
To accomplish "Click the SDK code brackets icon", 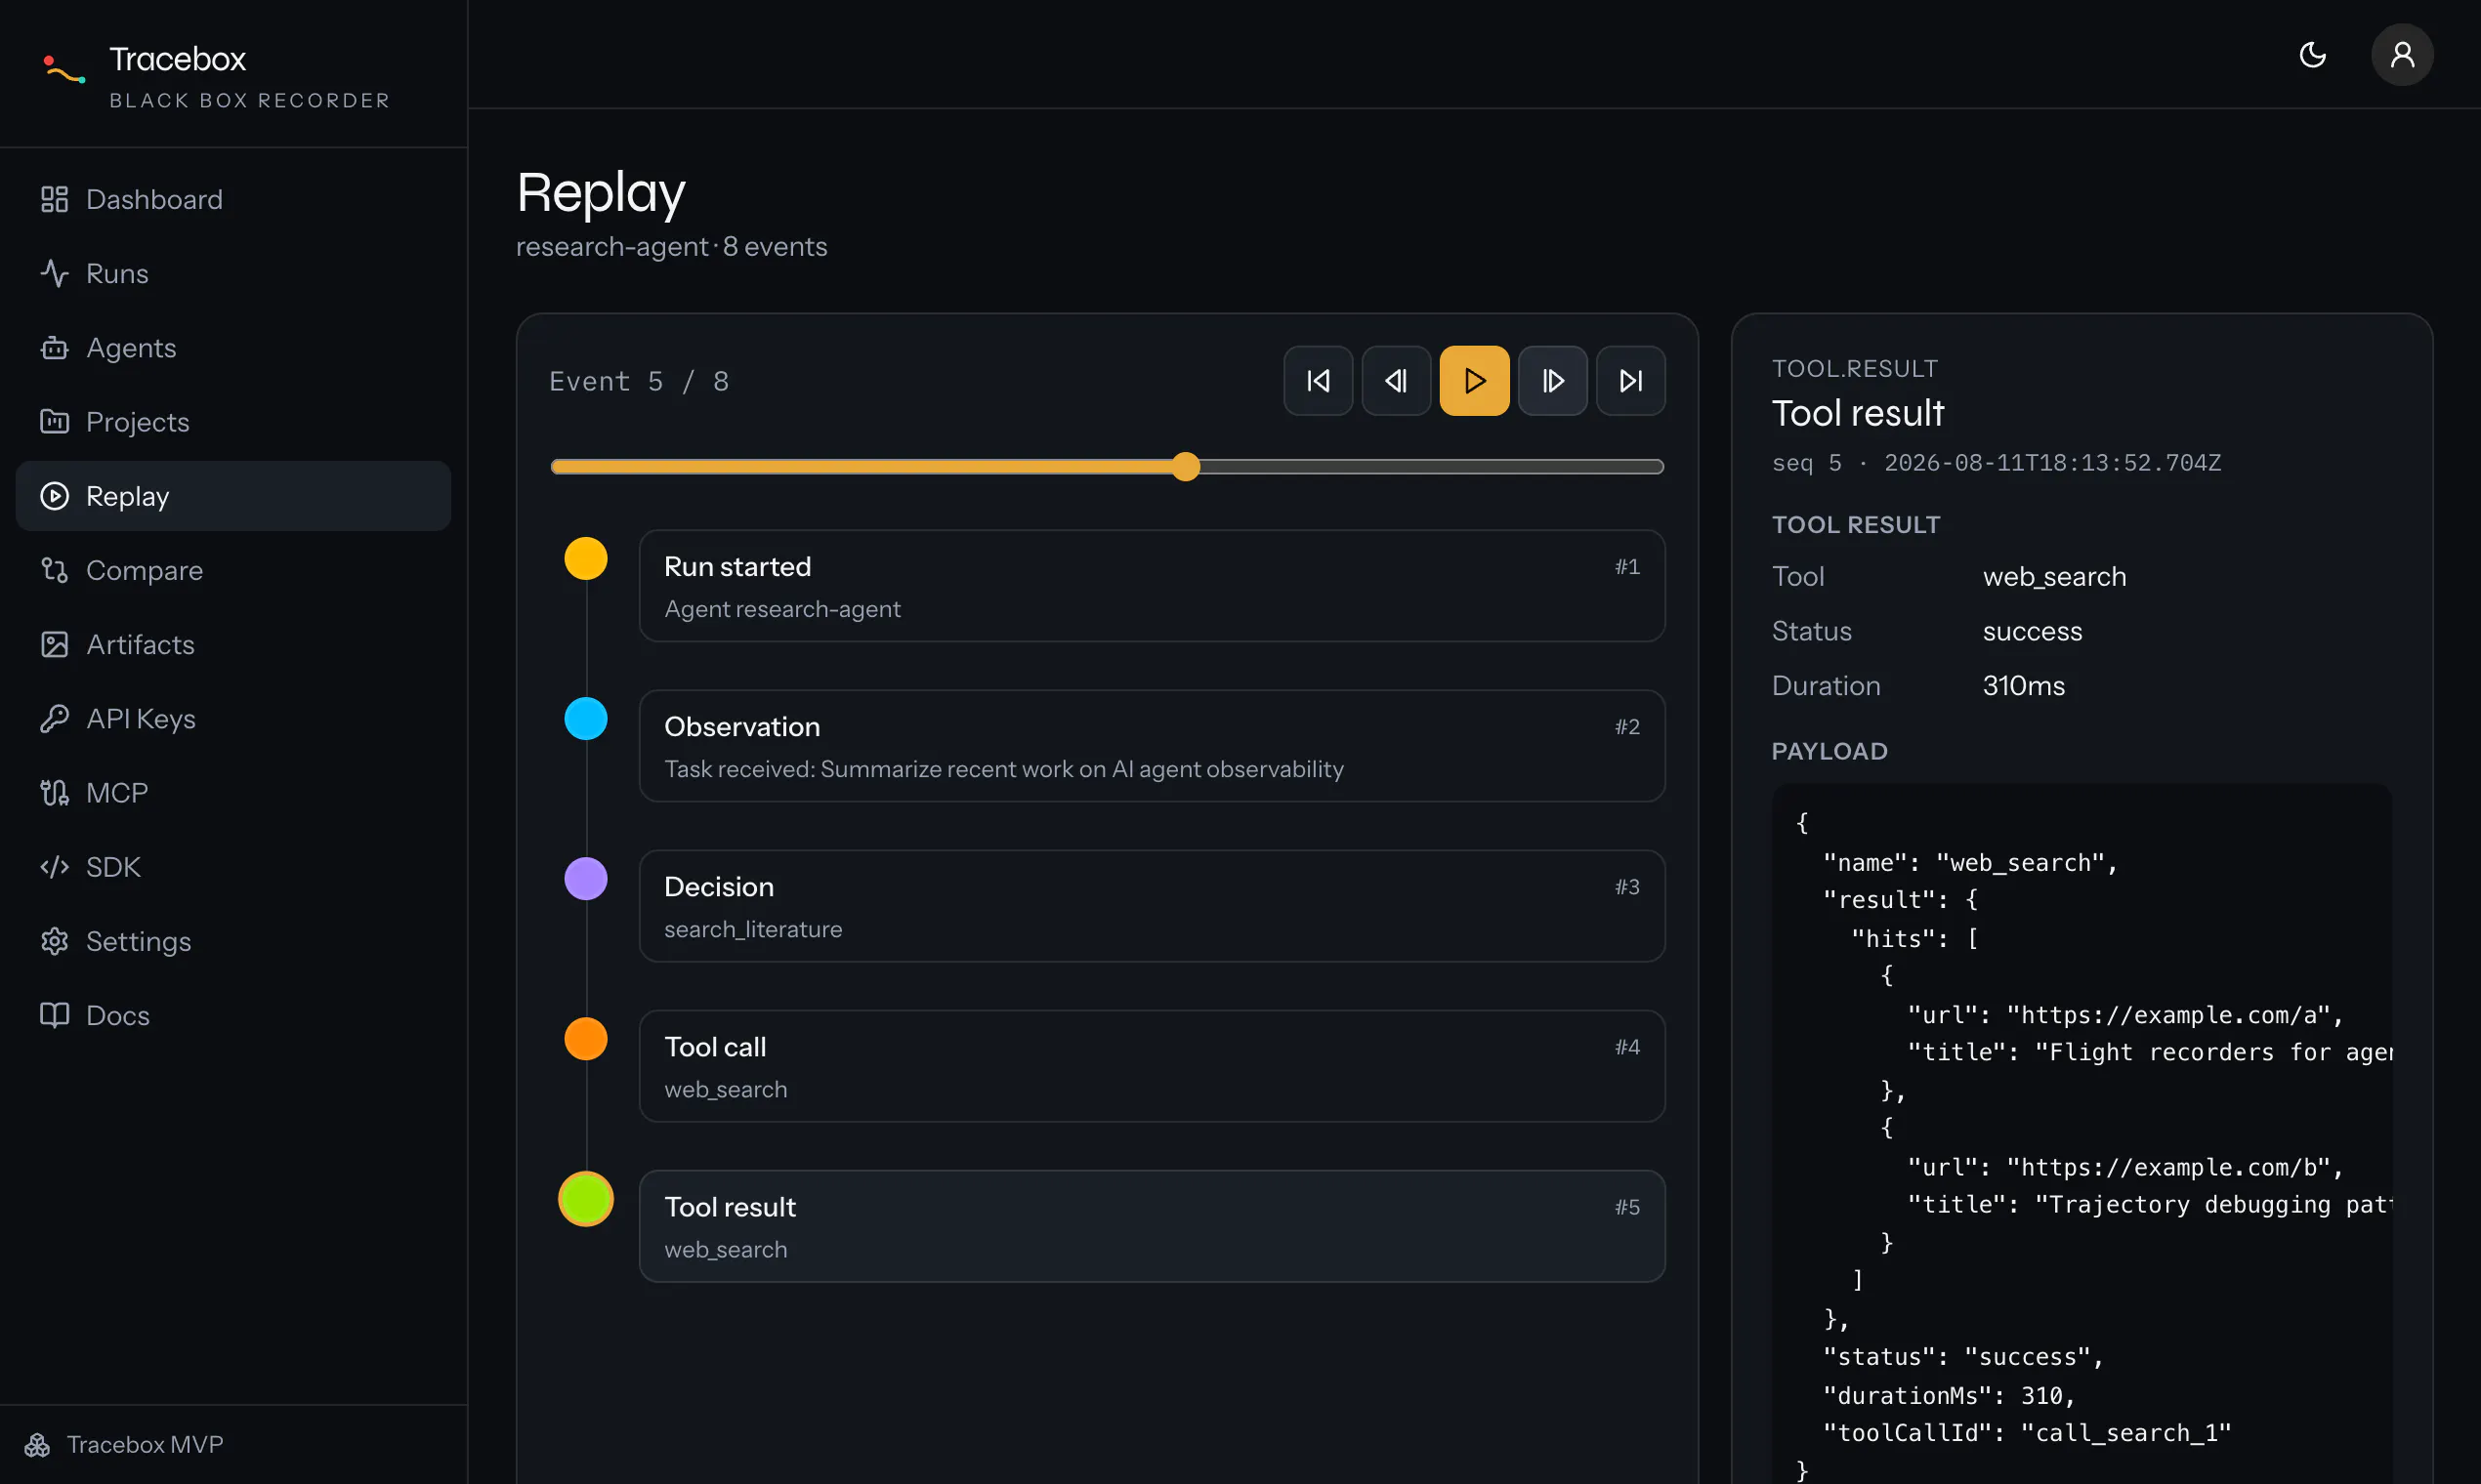I will [54, 866].
